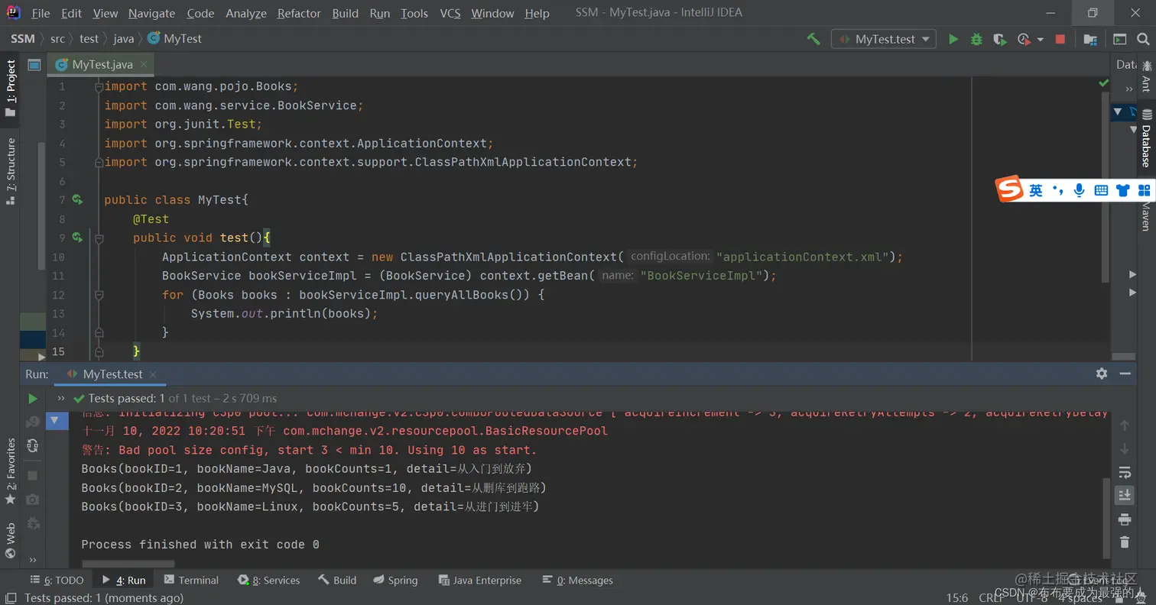Open the VCS menu

450,13
